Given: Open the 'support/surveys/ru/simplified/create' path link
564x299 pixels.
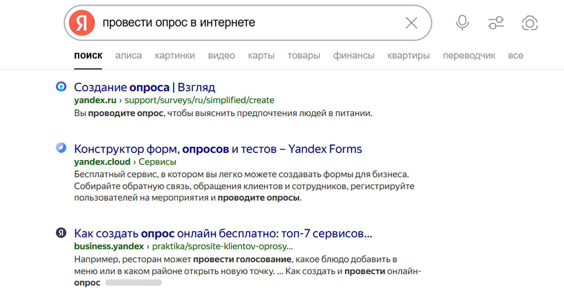Looking at the screenshot, I should (x=199, y=100).
